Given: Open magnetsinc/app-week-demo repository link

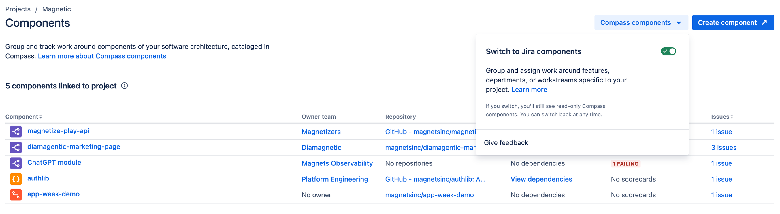Looking at the screenshot, I should [429, 195].
